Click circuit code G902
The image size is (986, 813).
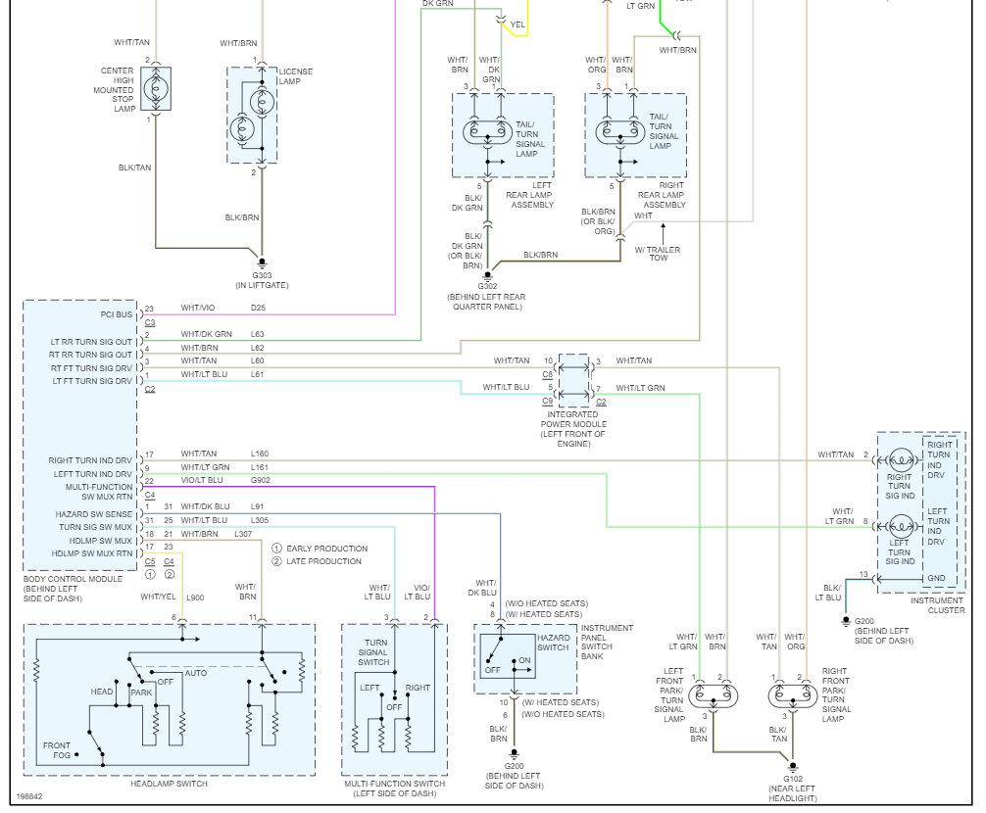pos(261,480)
